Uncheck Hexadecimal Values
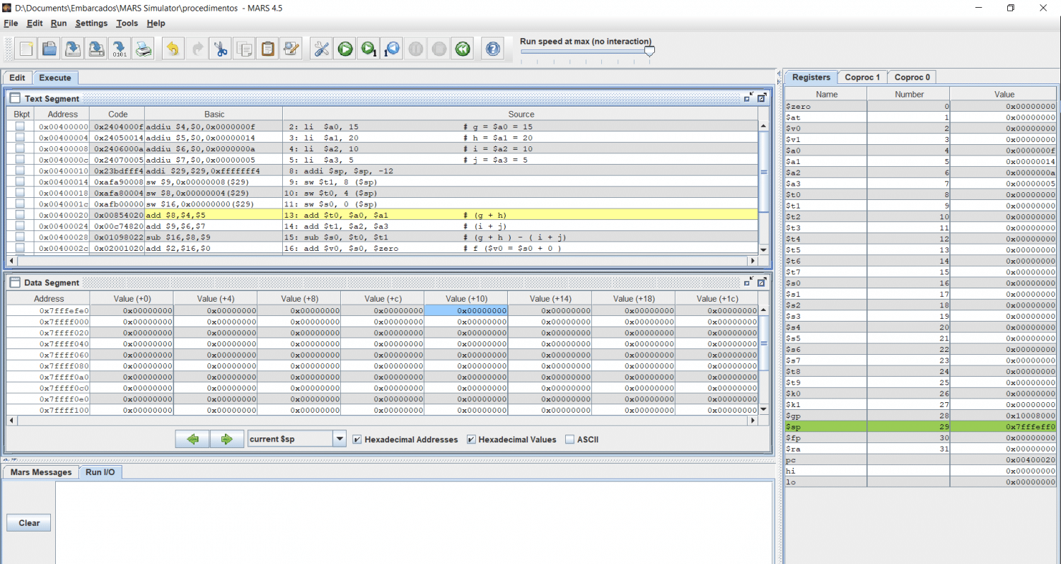The width and height of the screenshot is (1061, 564). click(472, 440)
